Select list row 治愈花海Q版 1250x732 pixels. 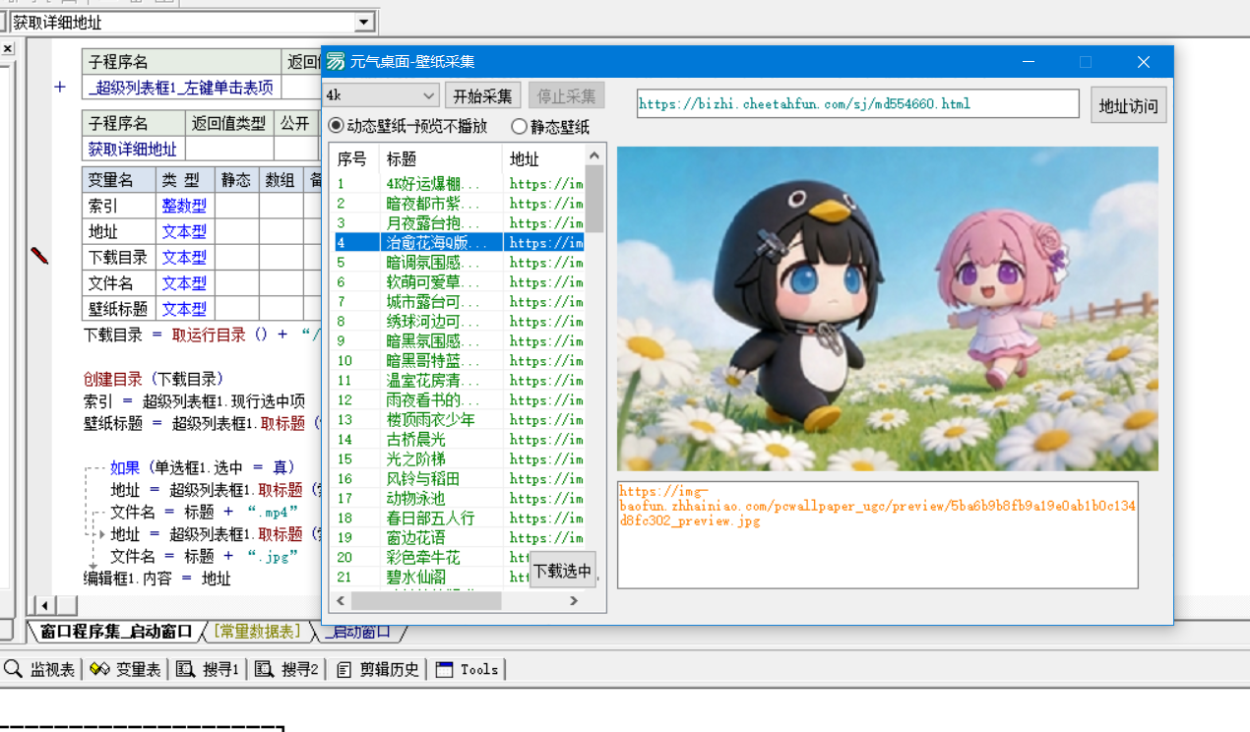(x=457, y=242)
